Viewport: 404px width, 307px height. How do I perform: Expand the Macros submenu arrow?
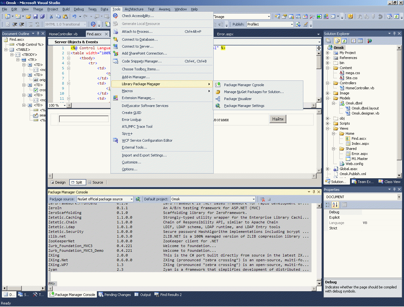[x=209, y=91]
